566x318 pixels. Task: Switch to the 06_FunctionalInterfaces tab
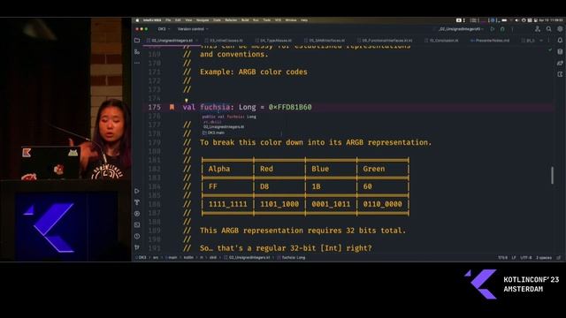[386, 41]
